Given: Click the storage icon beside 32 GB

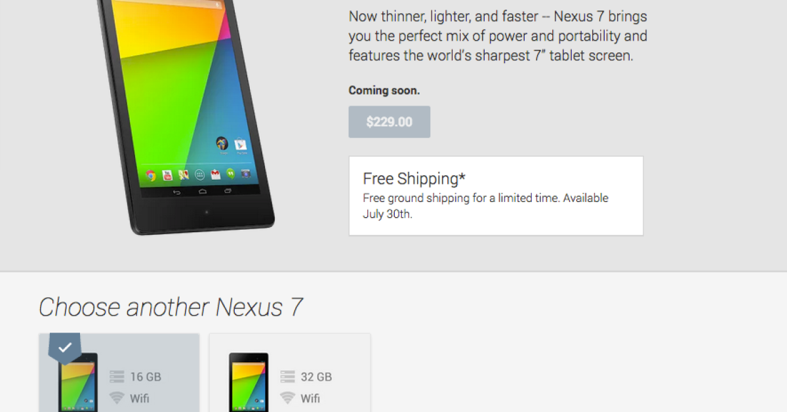Looking at the screenshot, I should click(287, 377).
